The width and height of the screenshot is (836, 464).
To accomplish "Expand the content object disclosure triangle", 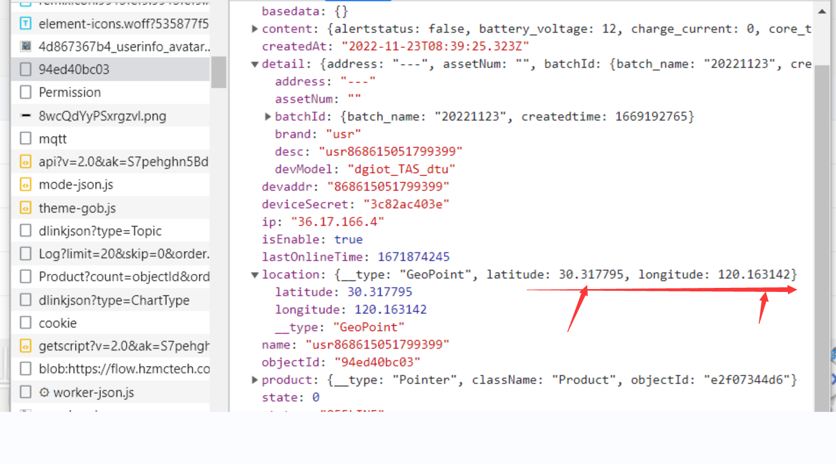I will (x=255, y=28).
